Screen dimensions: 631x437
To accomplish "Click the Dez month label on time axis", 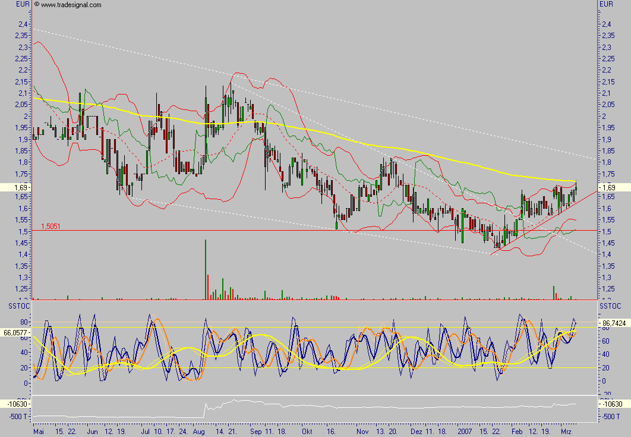I will click(x=417, y=430).
